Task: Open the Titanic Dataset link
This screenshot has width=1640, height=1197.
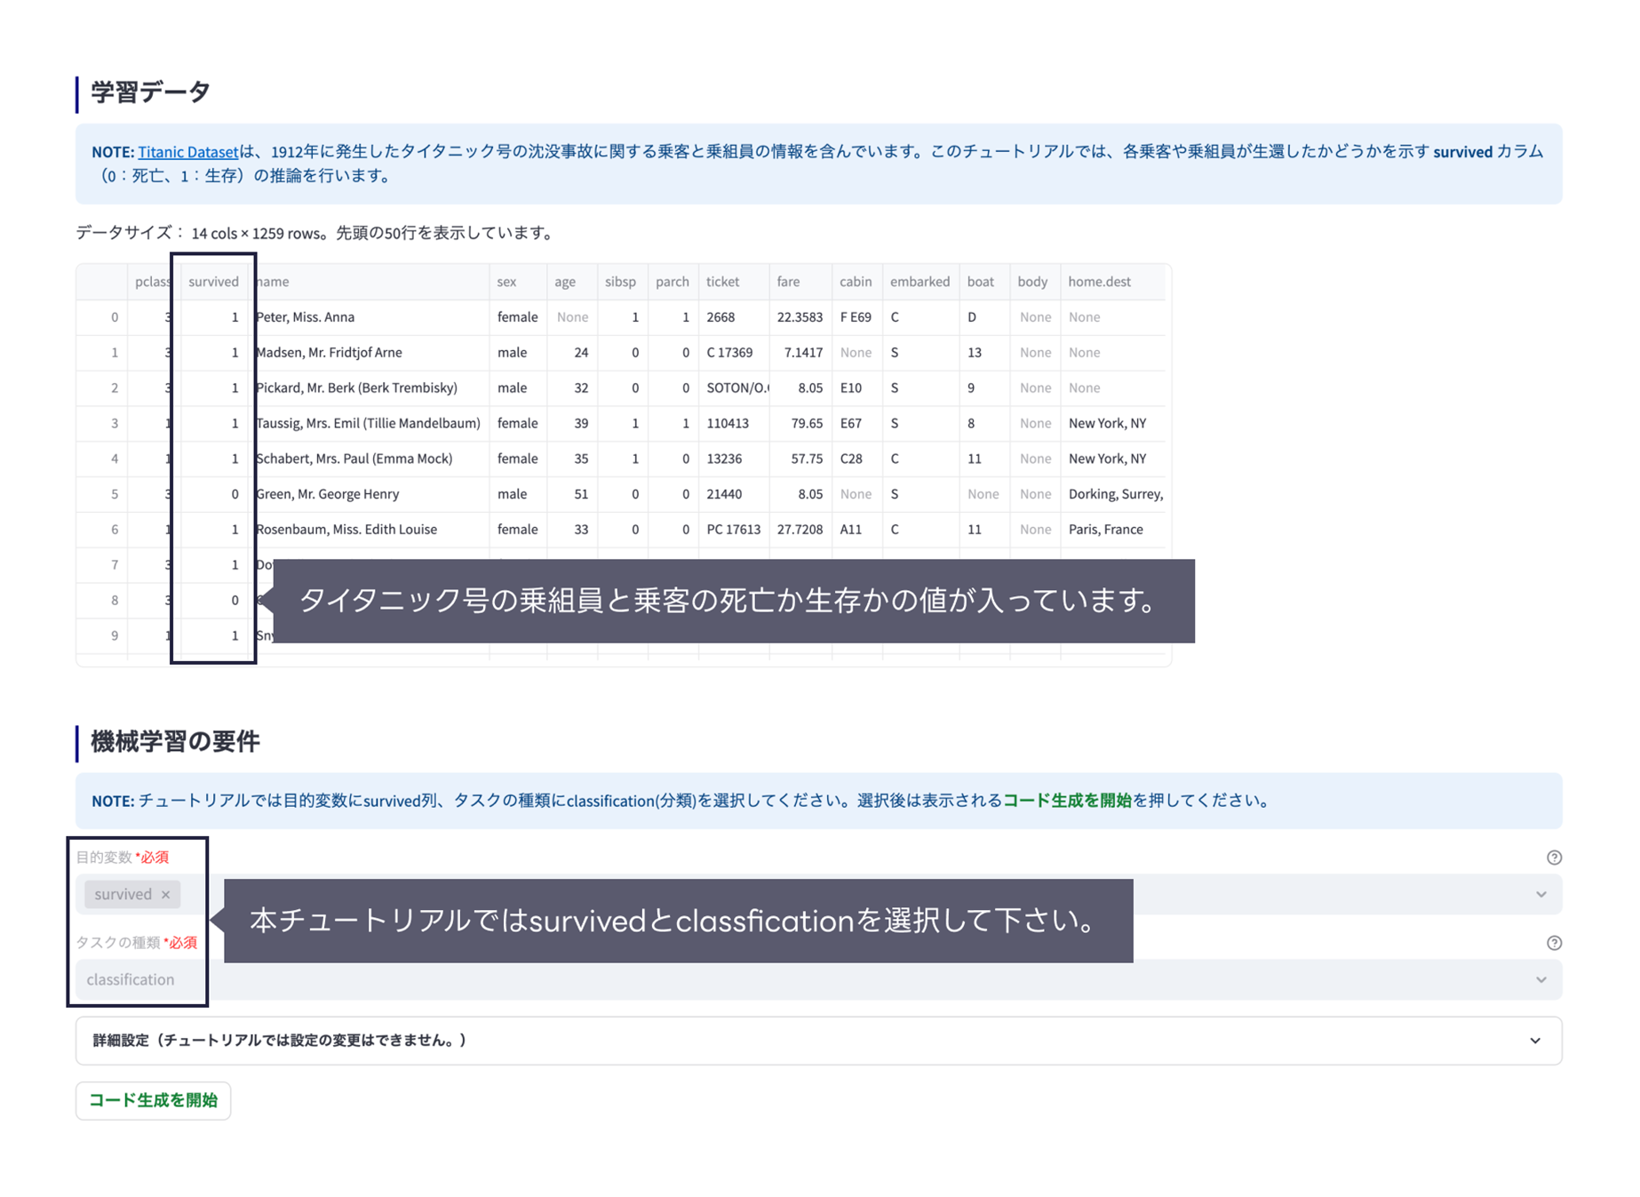Action: pyautogui.click(x=187, y=151)
